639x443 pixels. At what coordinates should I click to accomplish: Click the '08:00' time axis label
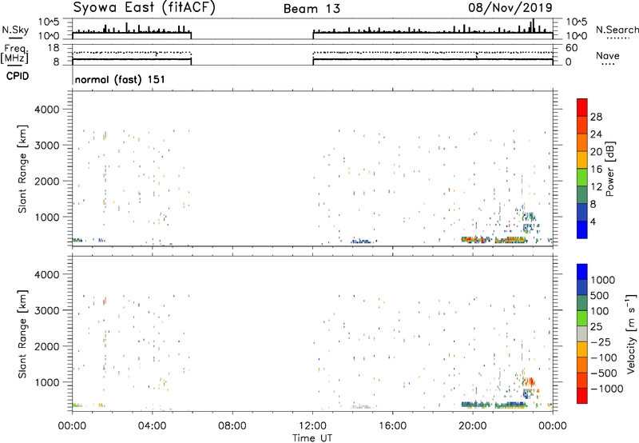(x=232, y=426)
